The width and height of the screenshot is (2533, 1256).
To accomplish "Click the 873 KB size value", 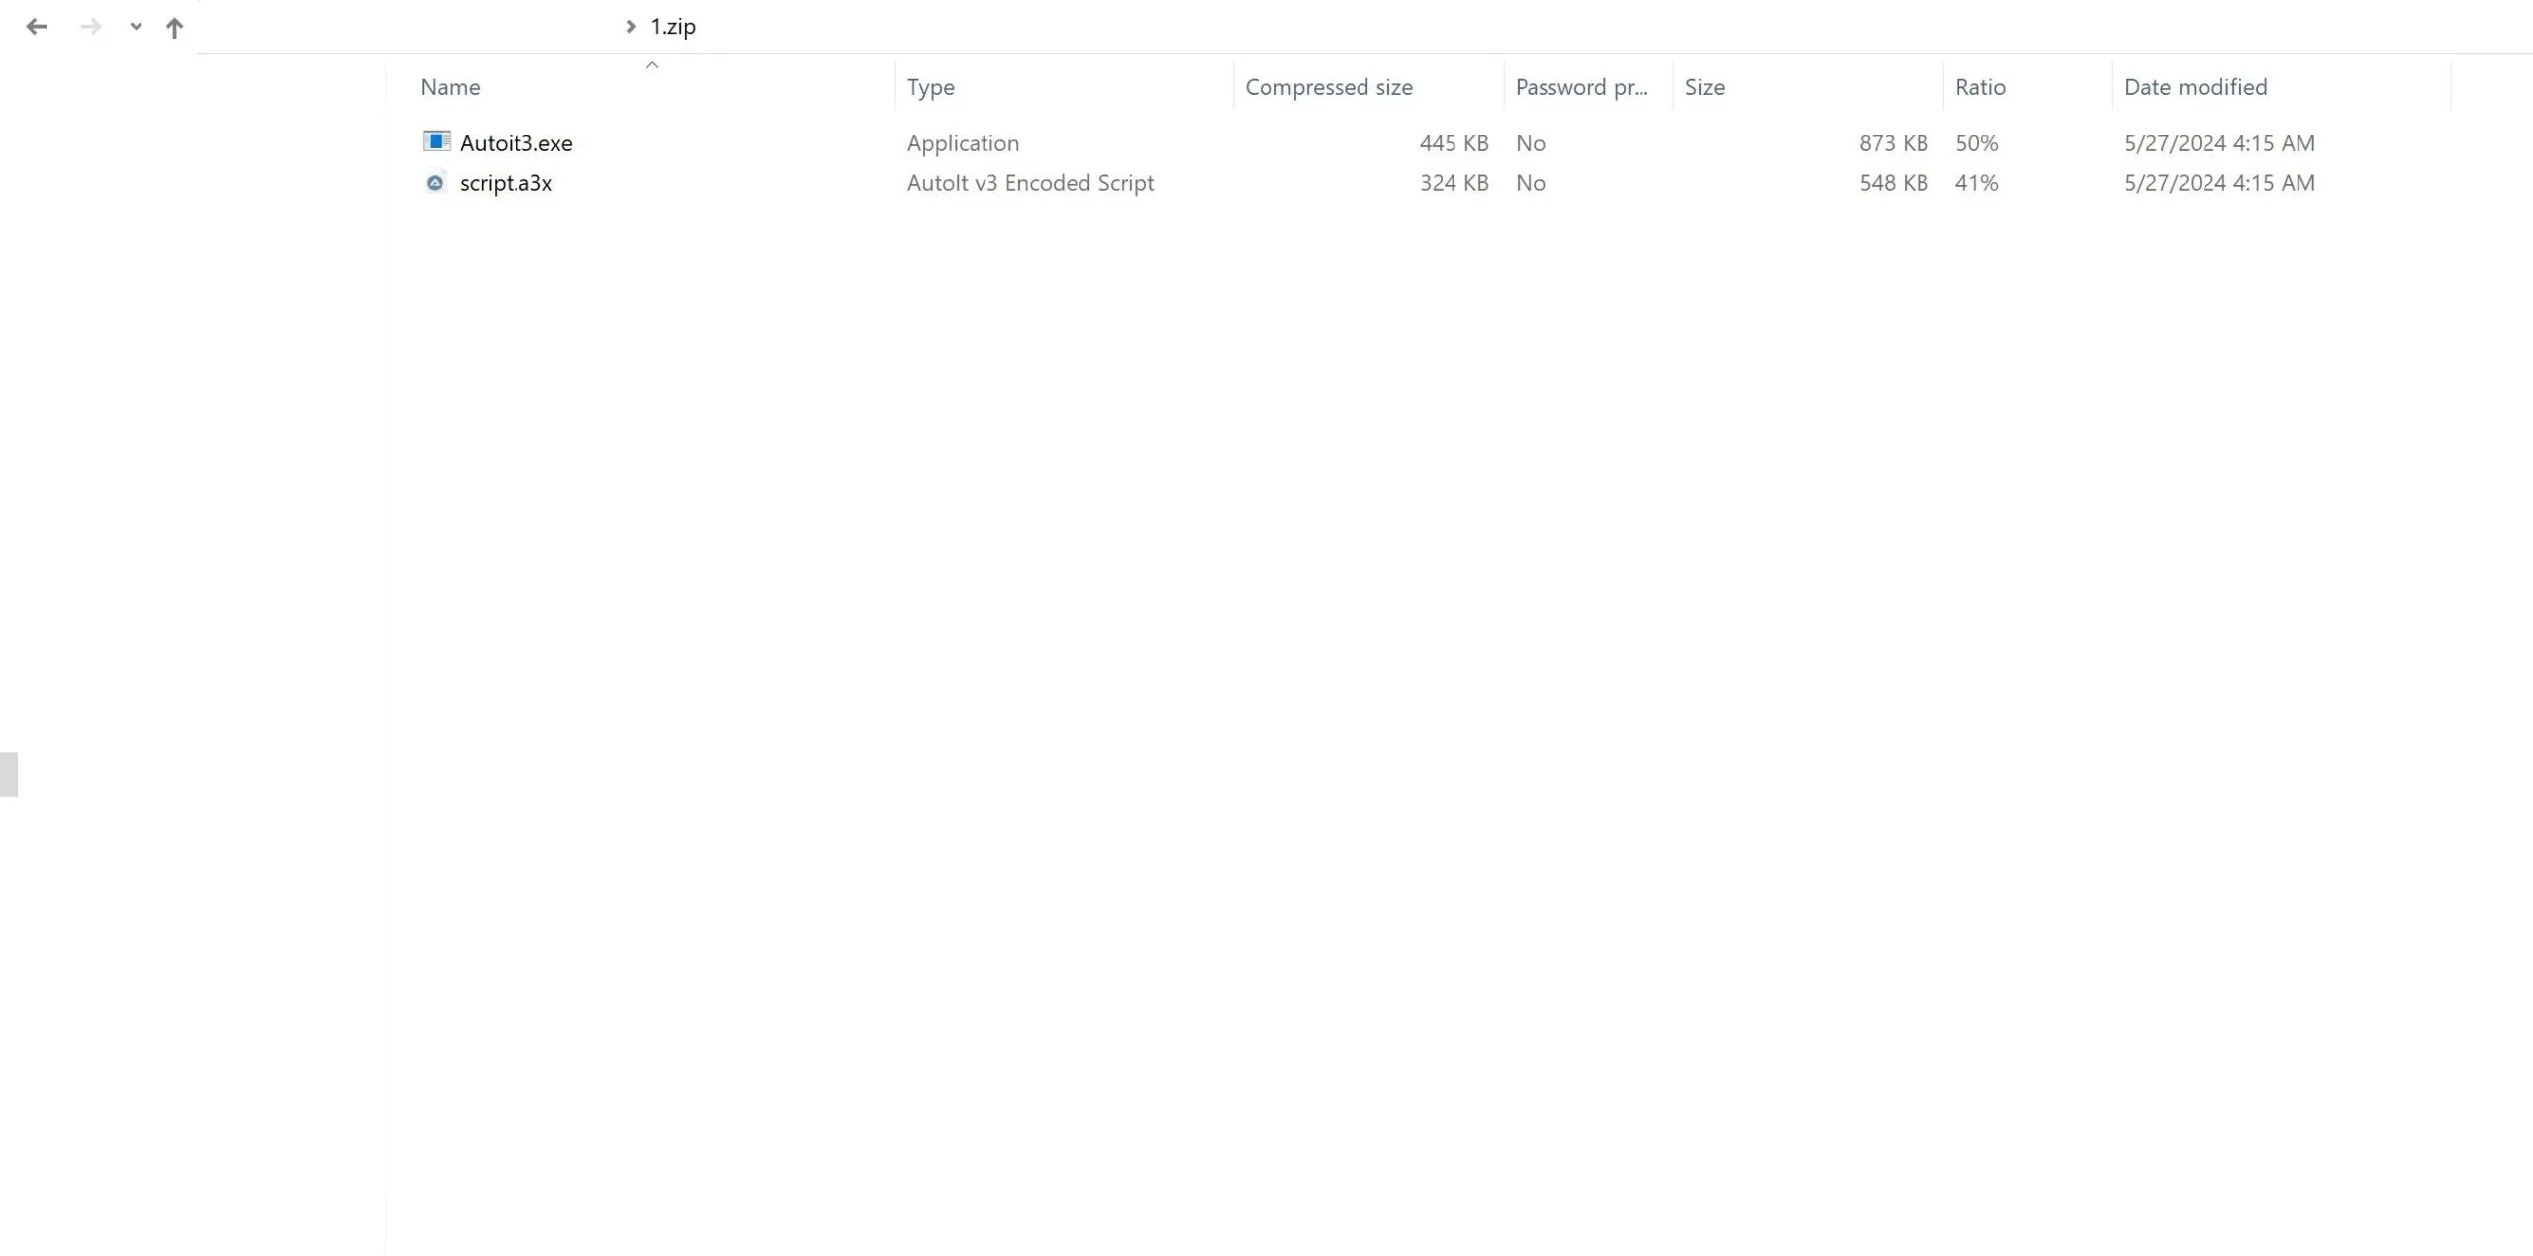I will coord(1893,143).
